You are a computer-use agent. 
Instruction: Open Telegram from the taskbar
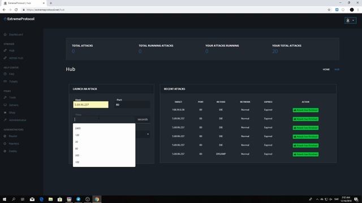(x=78, y=199)
